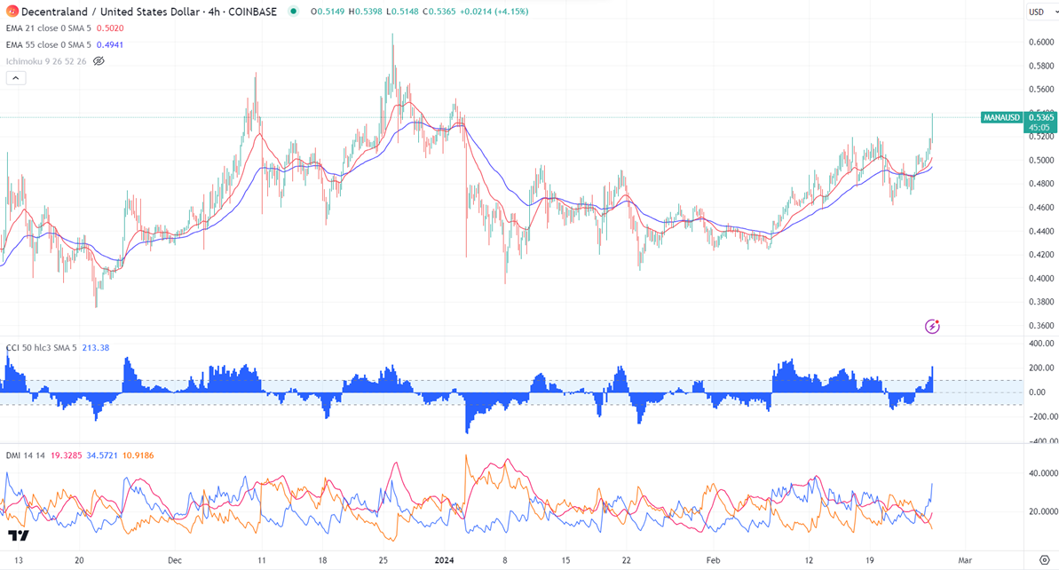Click the EMA 55 value 0.4941
The width and height of the screenshot is (1059, 570).
point(110,44)
